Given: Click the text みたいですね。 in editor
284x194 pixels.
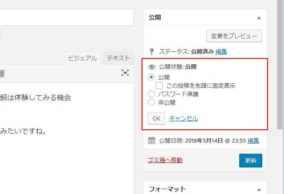Looking at the screenshot, I should [23, 131].
